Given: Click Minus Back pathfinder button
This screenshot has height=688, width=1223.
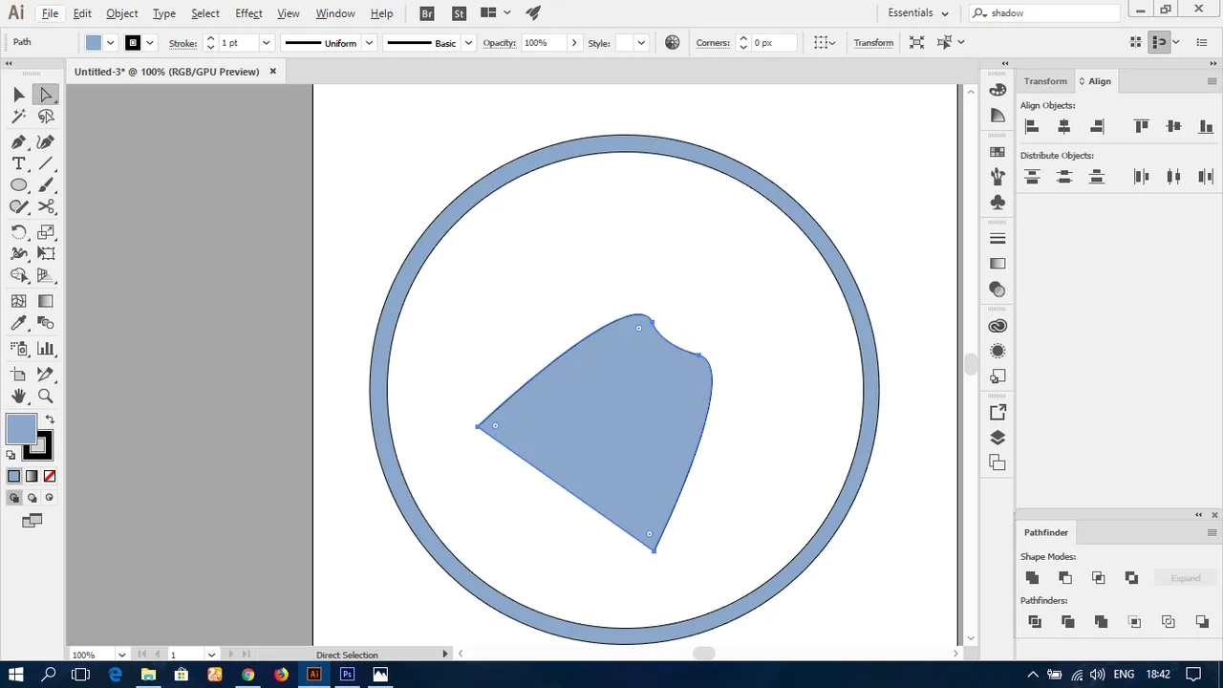Looking at the screenshot, I should tap(1202, 622).
